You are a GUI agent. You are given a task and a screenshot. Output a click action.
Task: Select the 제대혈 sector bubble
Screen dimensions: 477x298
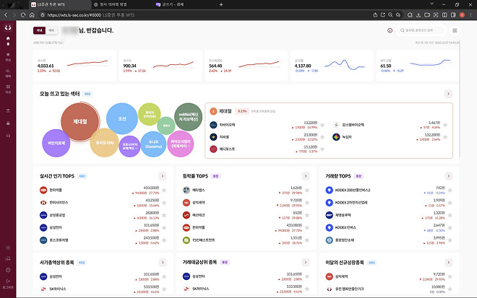80,121
